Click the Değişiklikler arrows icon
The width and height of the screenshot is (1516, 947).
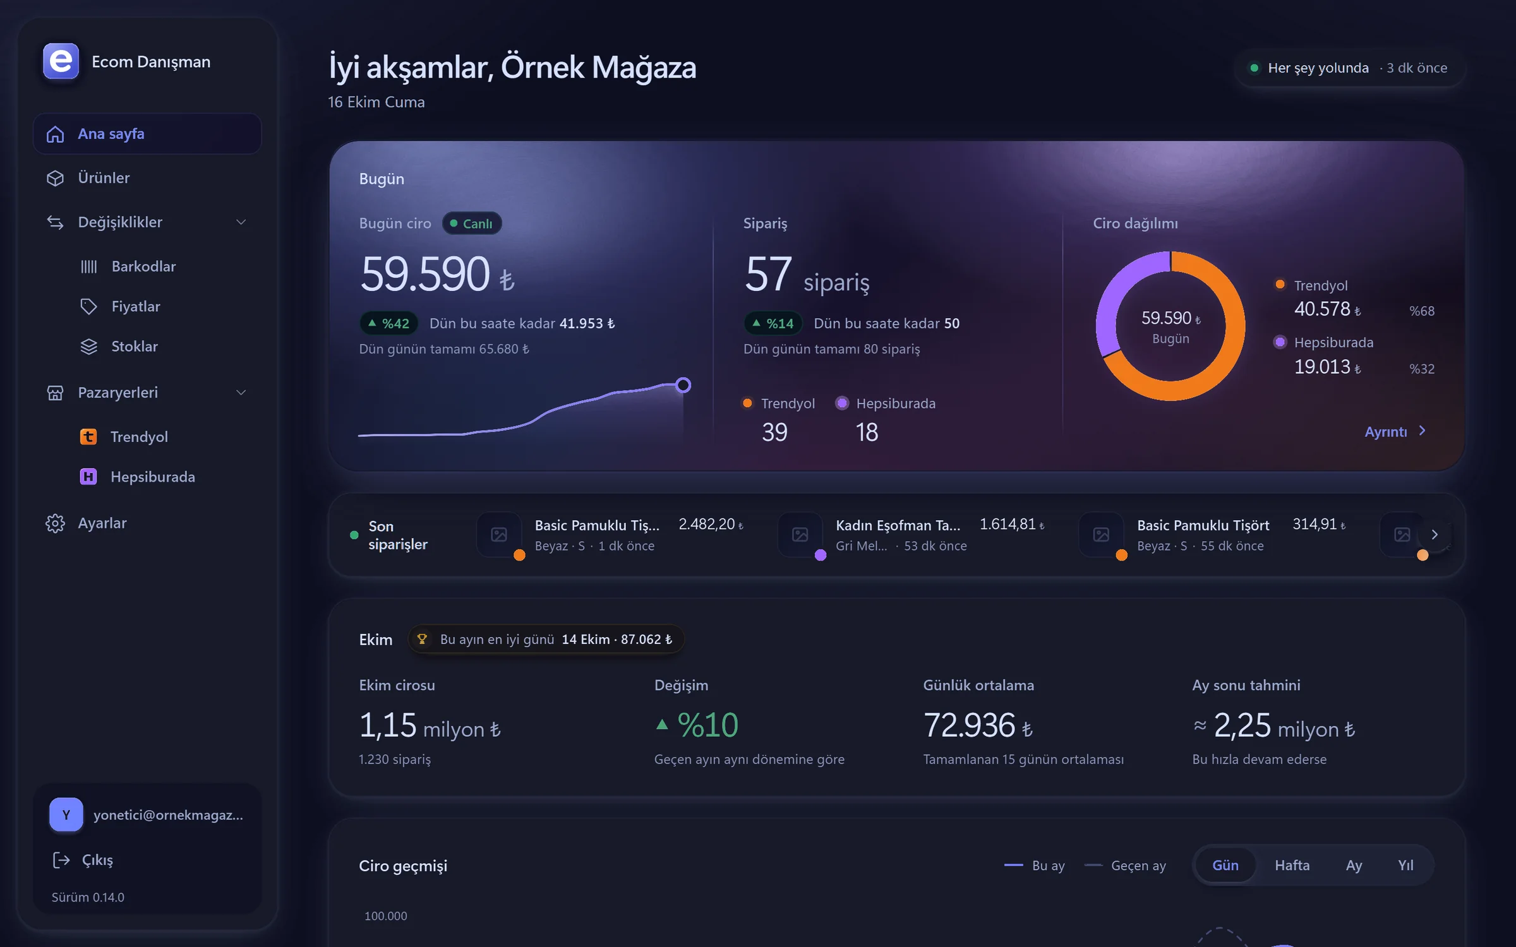[56, 222]
